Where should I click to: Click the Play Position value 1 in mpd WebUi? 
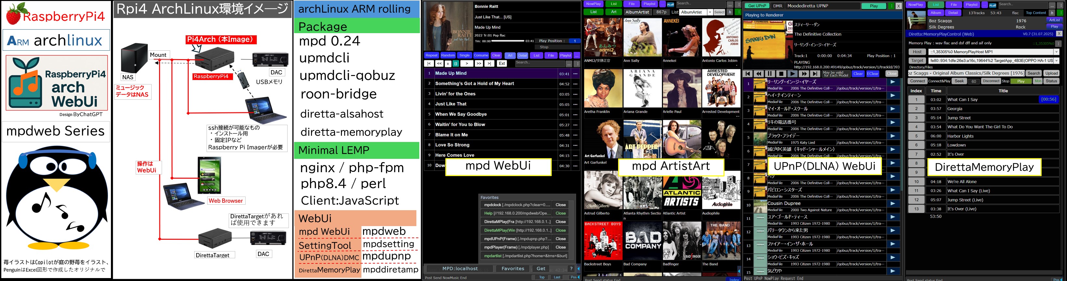(x=575, y=41)
